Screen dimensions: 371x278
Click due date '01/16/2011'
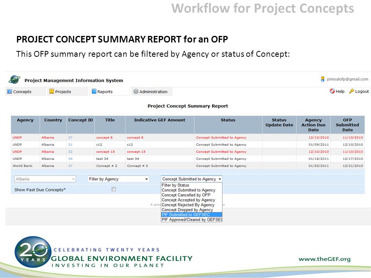[x=318, y=159]
